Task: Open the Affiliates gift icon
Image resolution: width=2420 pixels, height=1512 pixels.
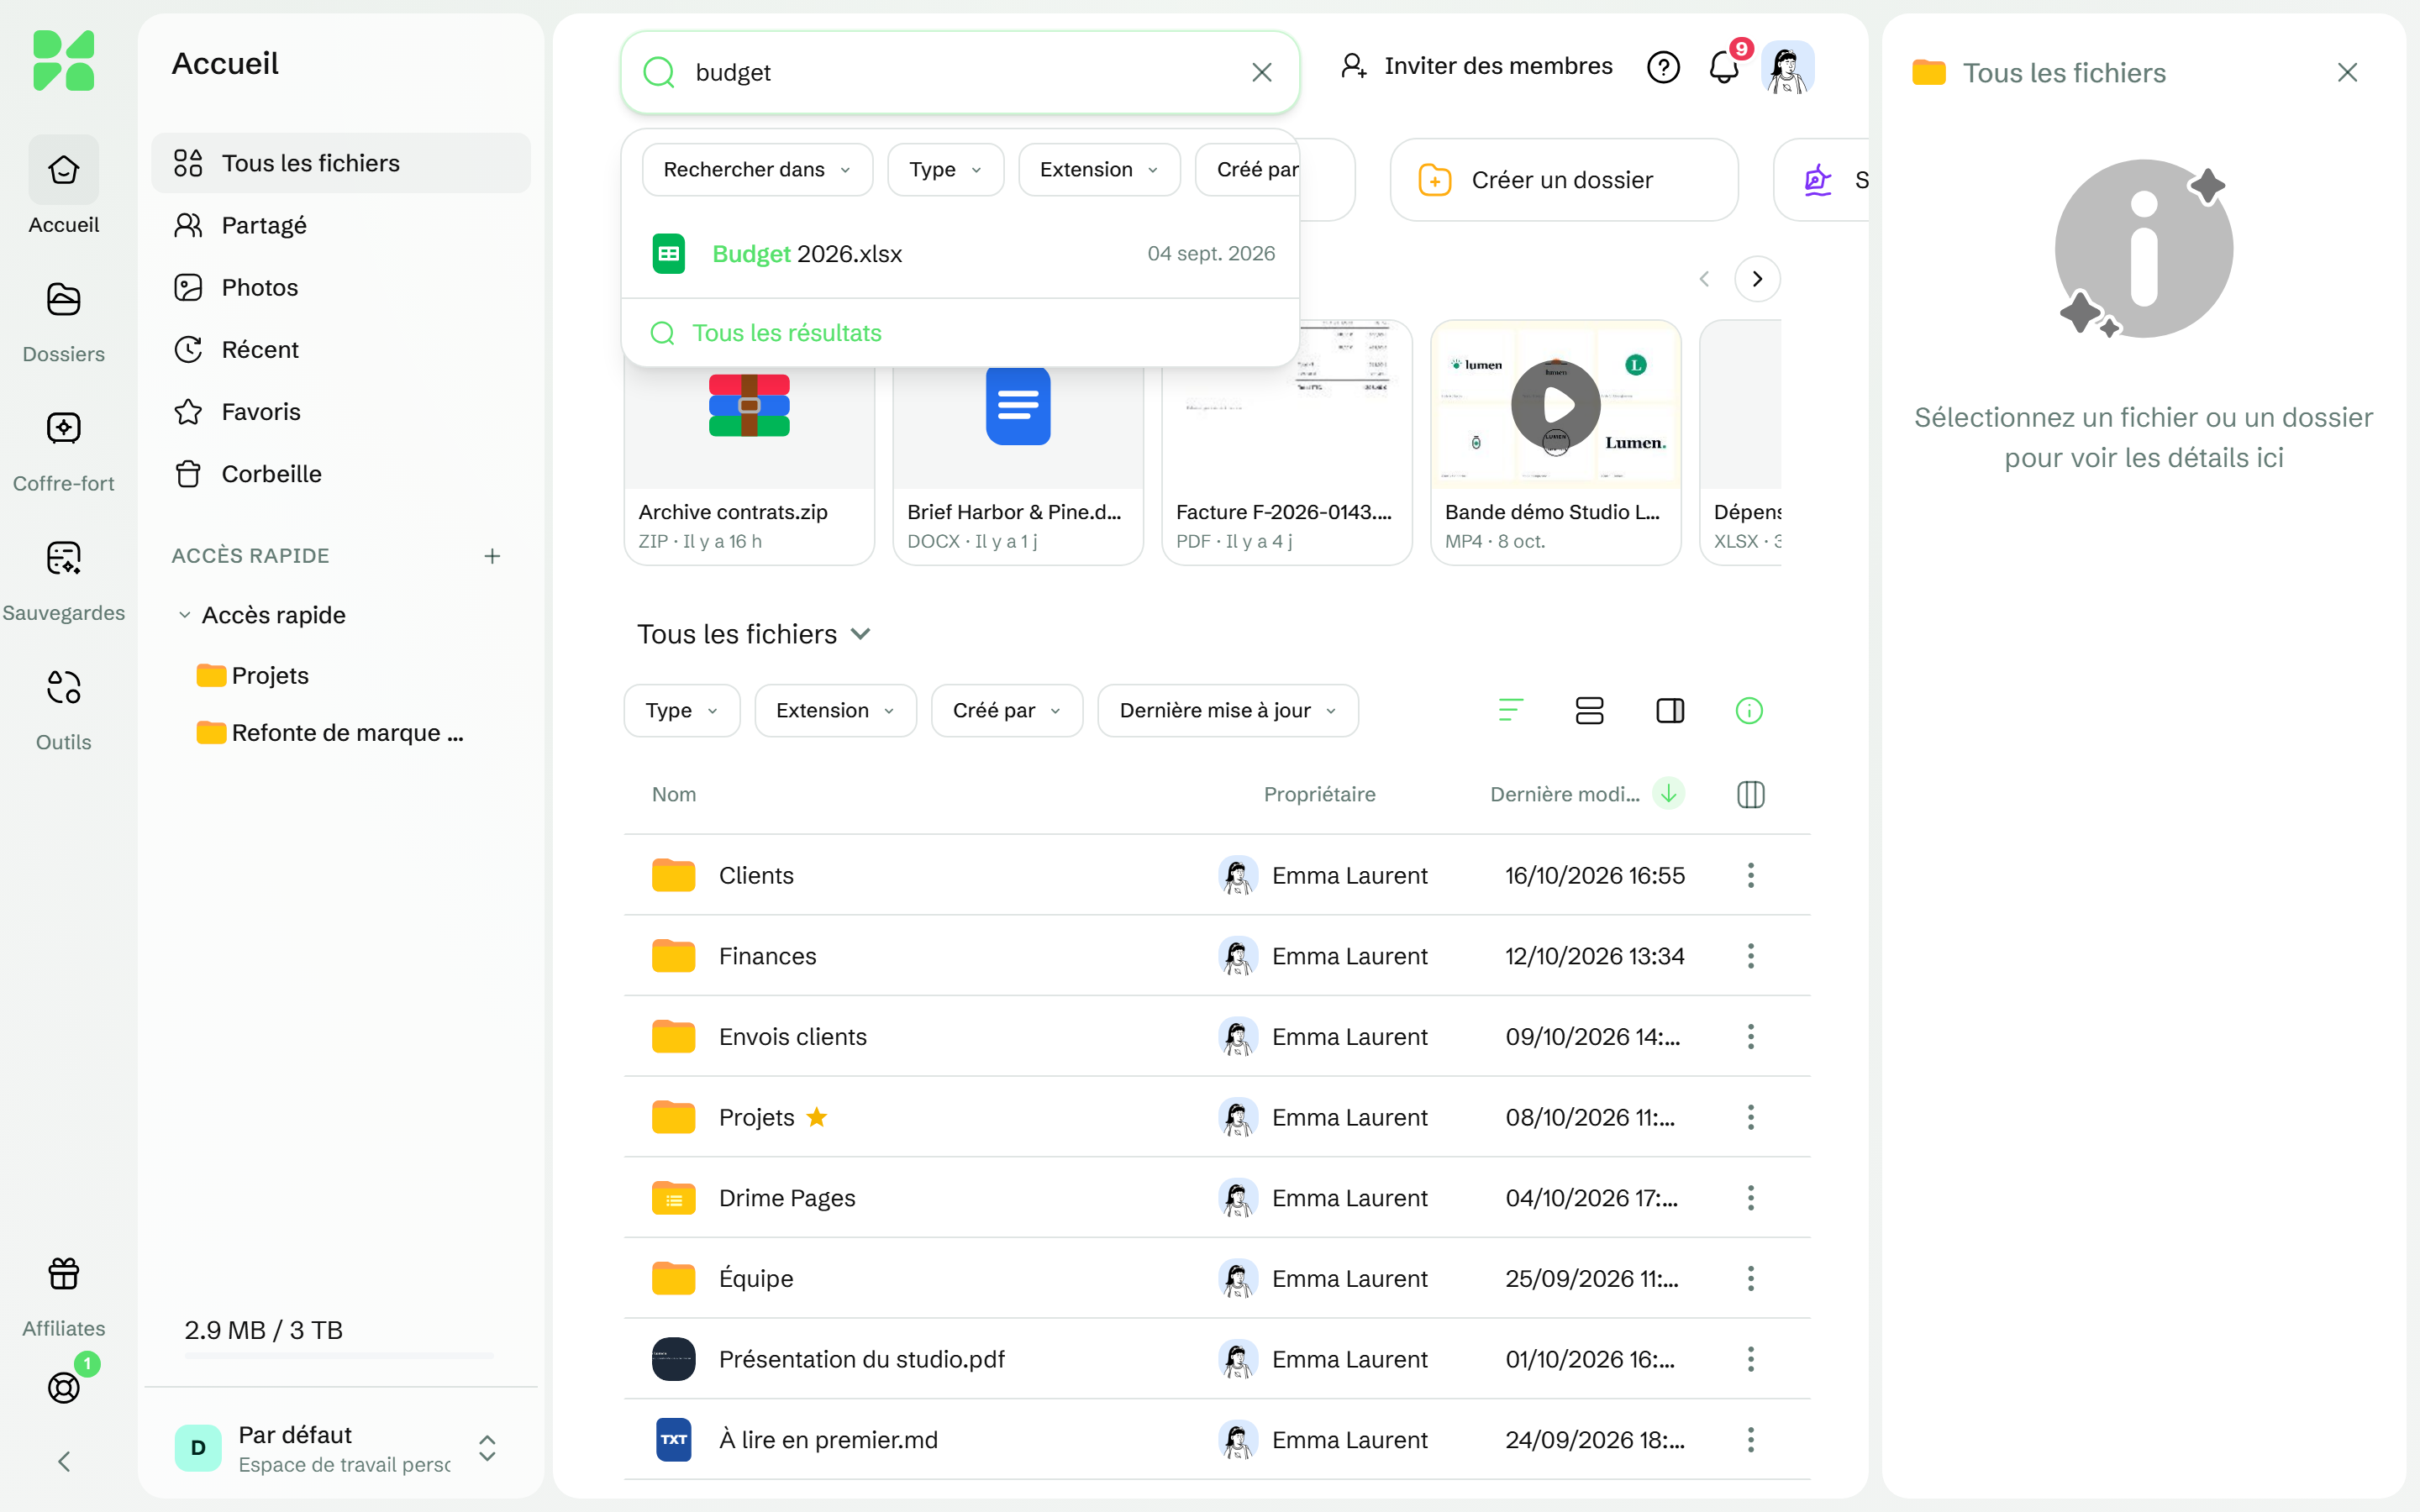Action: coord(63,1273)
